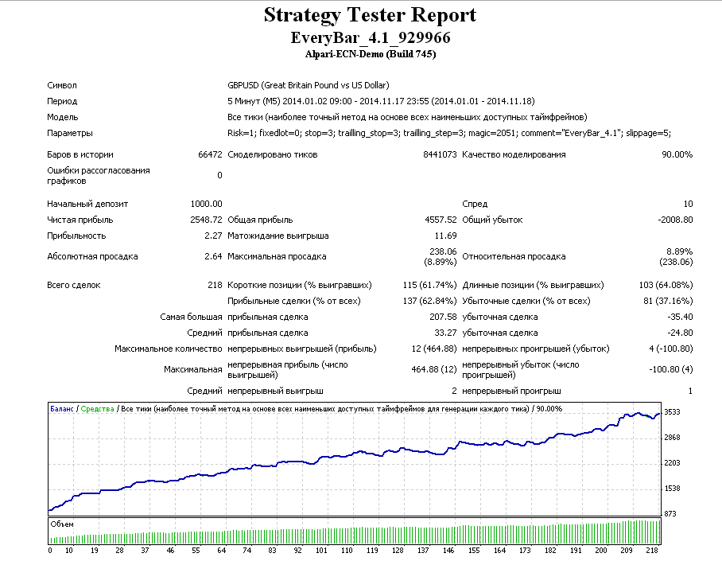Click the "Ошибки рассогласования графиков" label

click(99, 176)
